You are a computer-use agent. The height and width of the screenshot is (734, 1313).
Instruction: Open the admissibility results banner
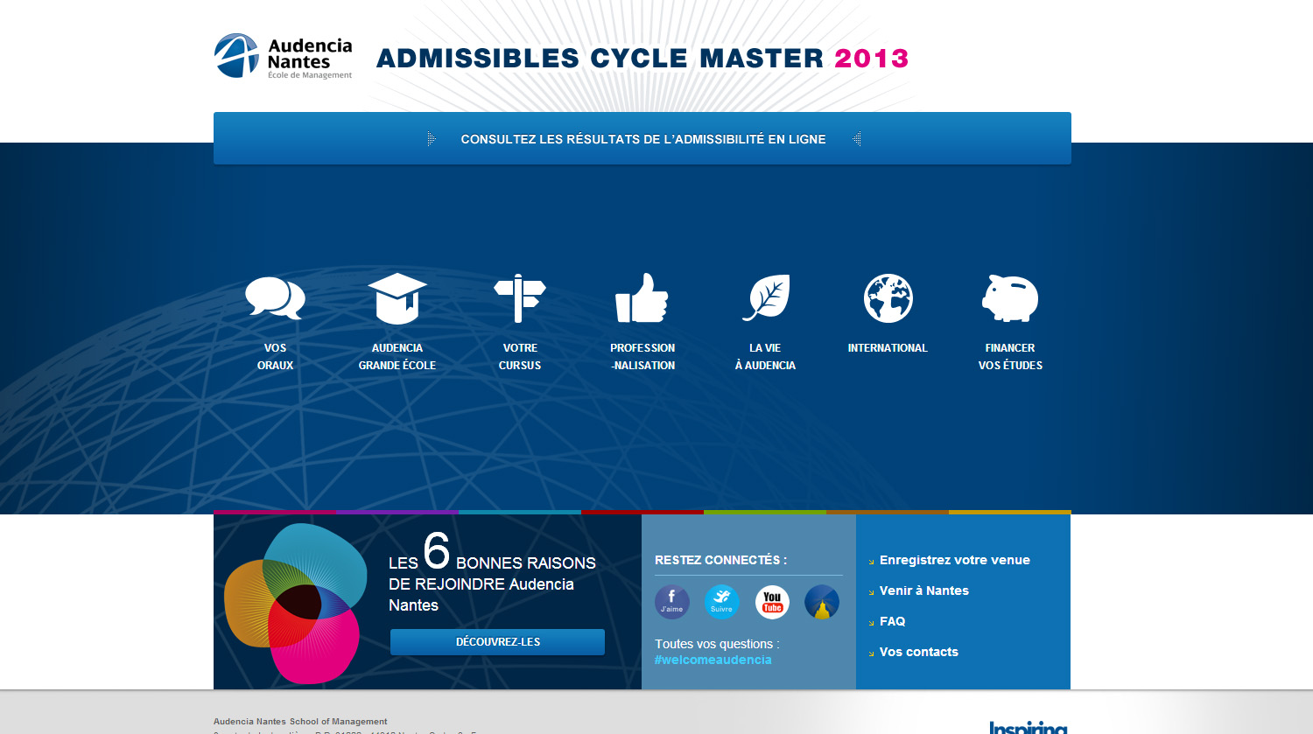[642, 138]
